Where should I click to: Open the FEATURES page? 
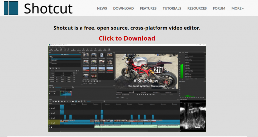[x=148, y=8]
